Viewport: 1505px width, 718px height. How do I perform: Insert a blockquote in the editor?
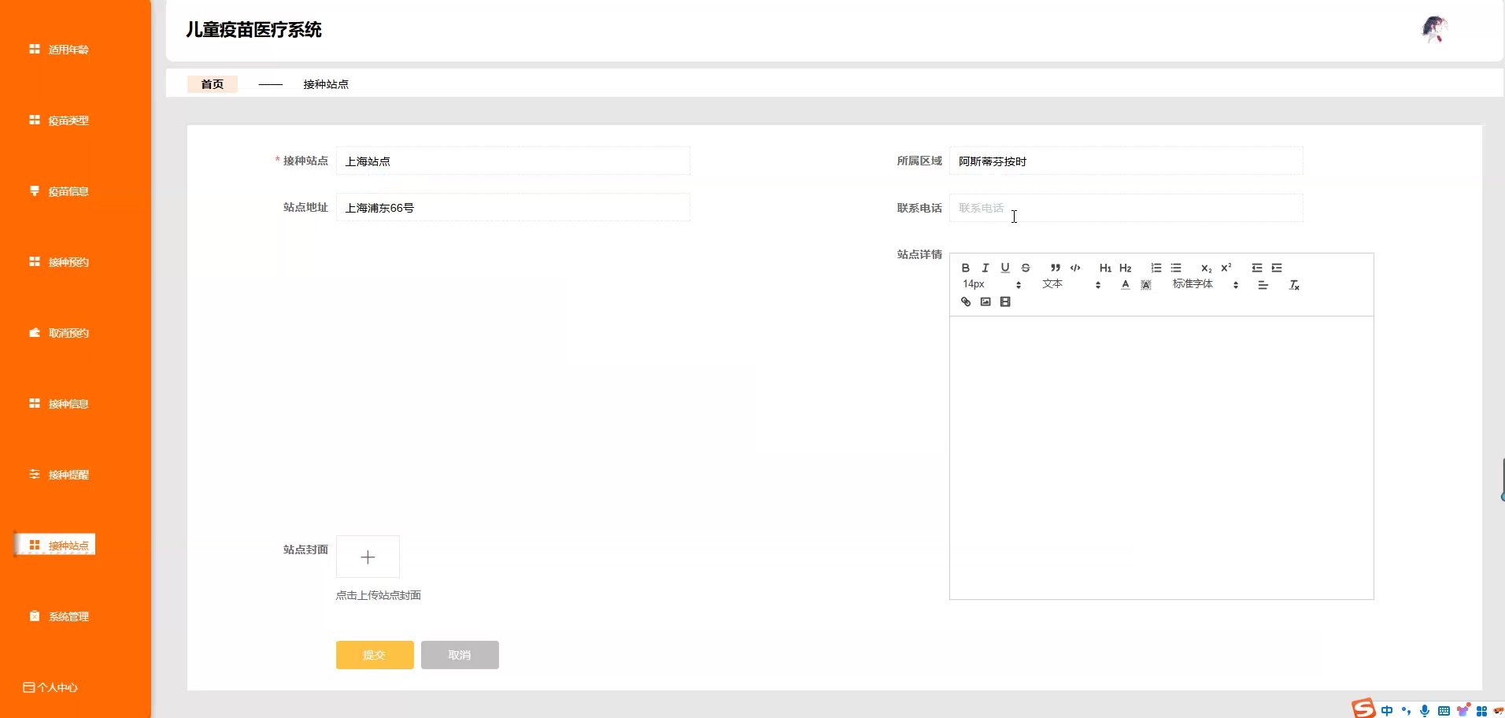pos(1056,268)
